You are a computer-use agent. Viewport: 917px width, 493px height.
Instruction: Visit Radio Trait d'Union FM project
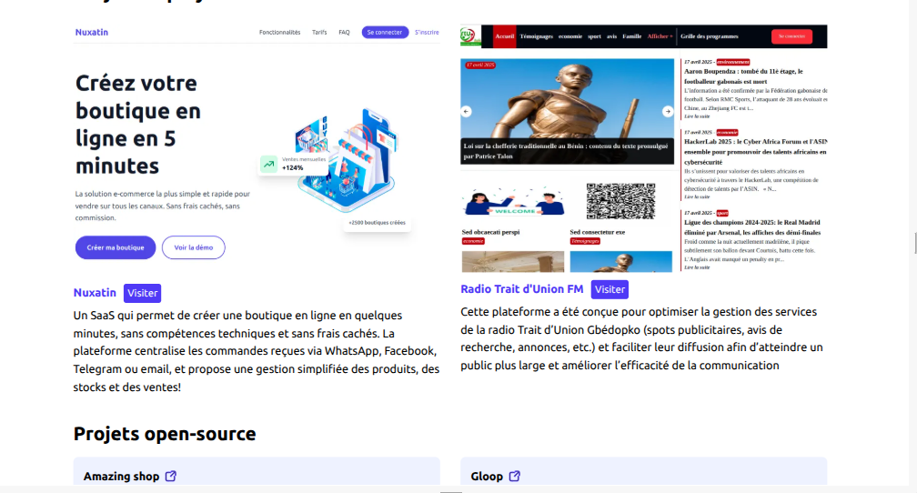[610, 289]
